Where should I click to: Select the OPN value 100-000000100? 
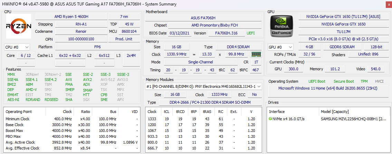(81, 39)
